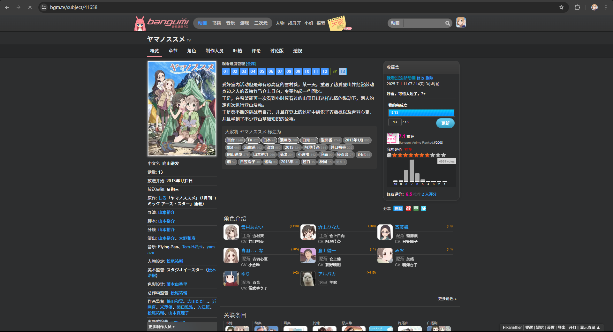This screenshot has height=332, width=613.
Task: Open 青羽ここな character avatar
Action: (x=231, y=255)
